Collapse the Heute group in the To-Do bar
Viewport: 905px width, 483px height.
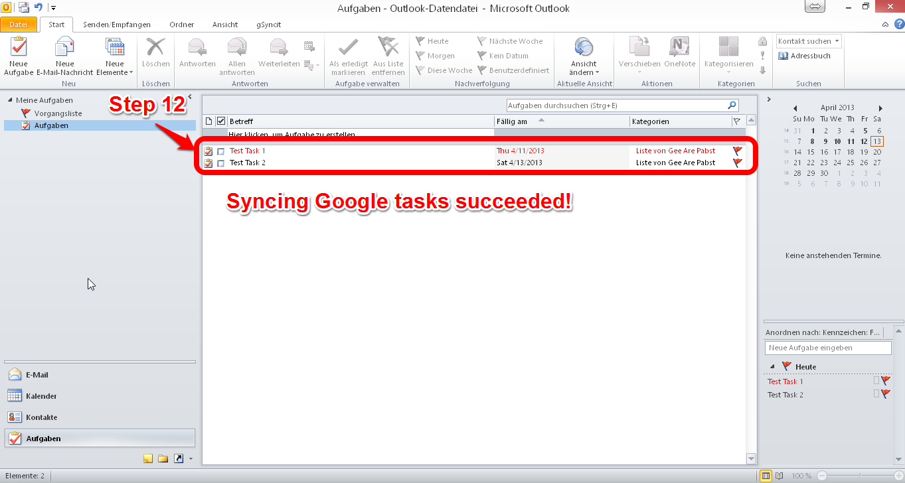772,366
